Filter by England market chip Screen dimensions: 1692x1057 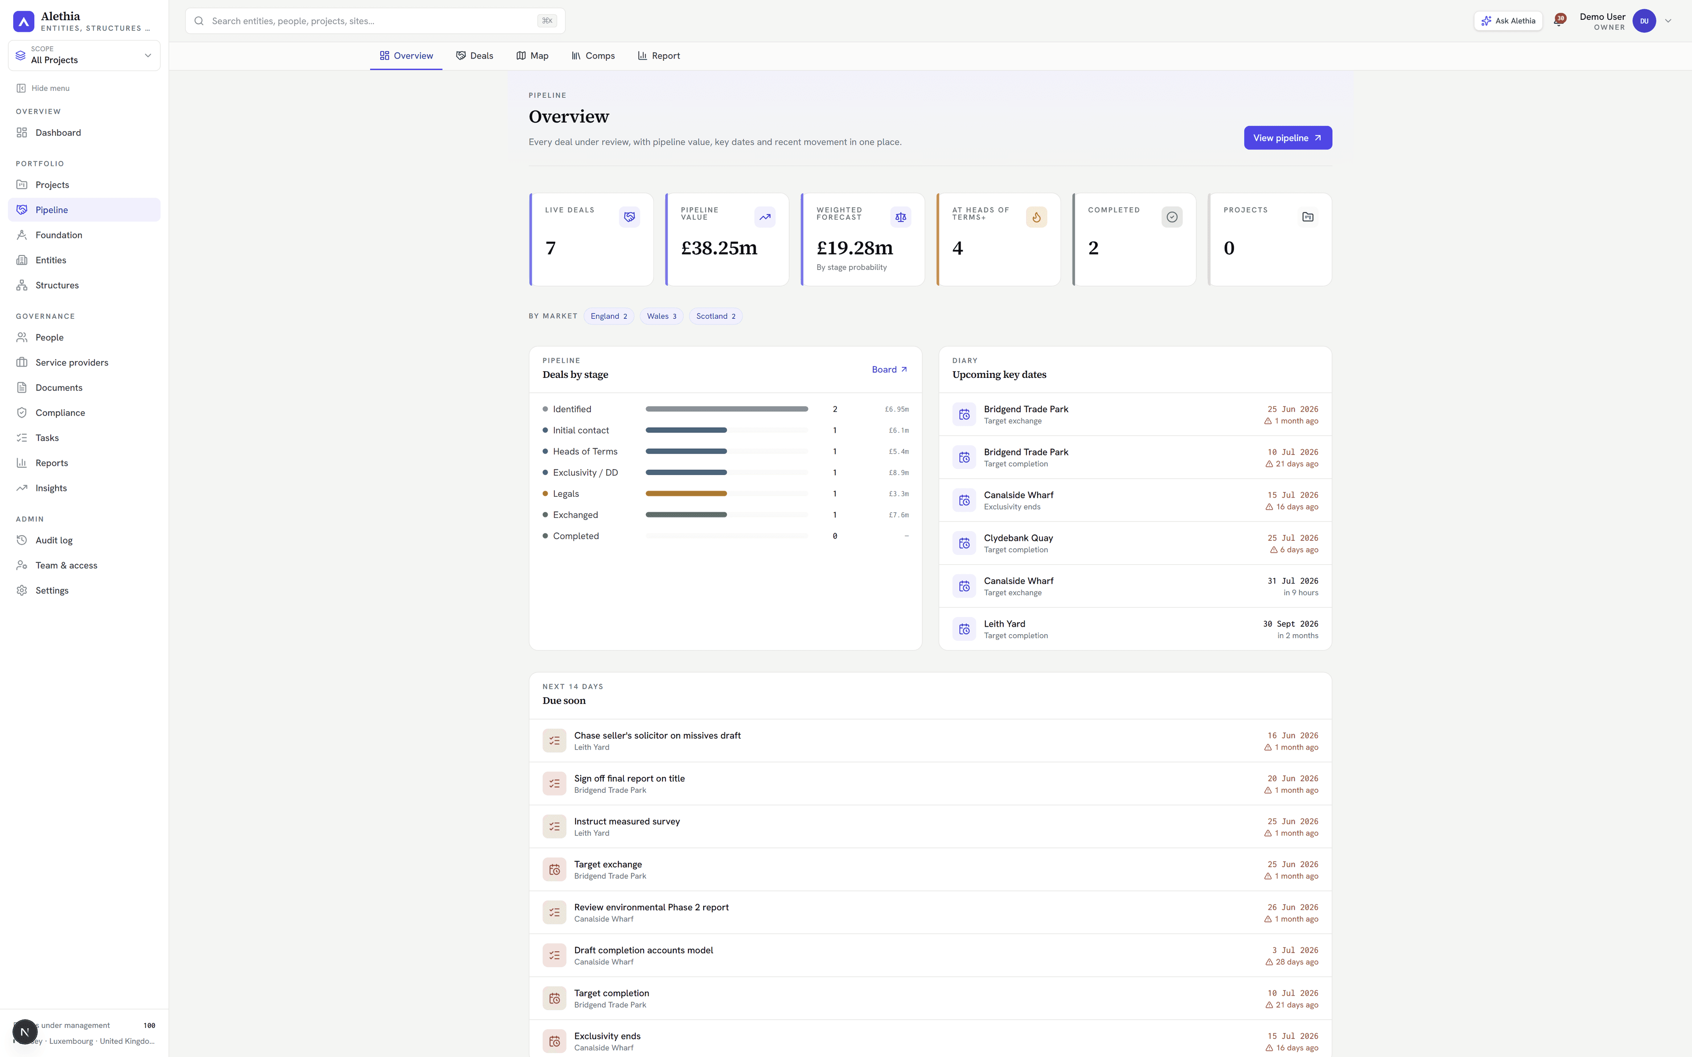click(609, 316)
